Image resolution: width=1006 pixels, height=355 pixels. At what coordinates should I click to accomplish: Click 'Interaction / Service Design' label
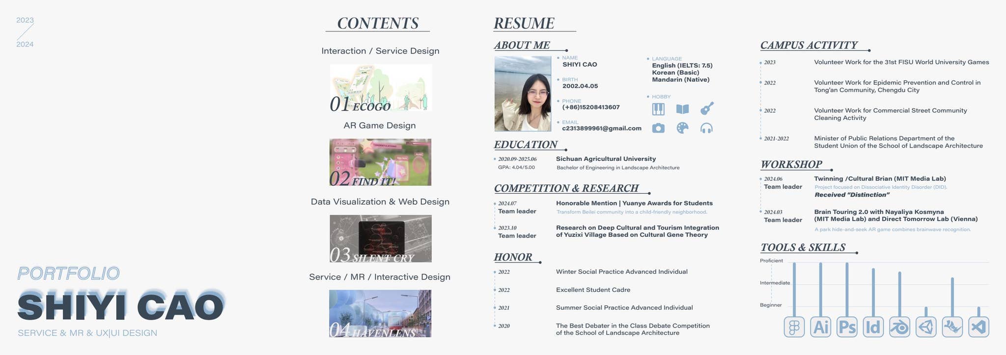coord(380,51)
